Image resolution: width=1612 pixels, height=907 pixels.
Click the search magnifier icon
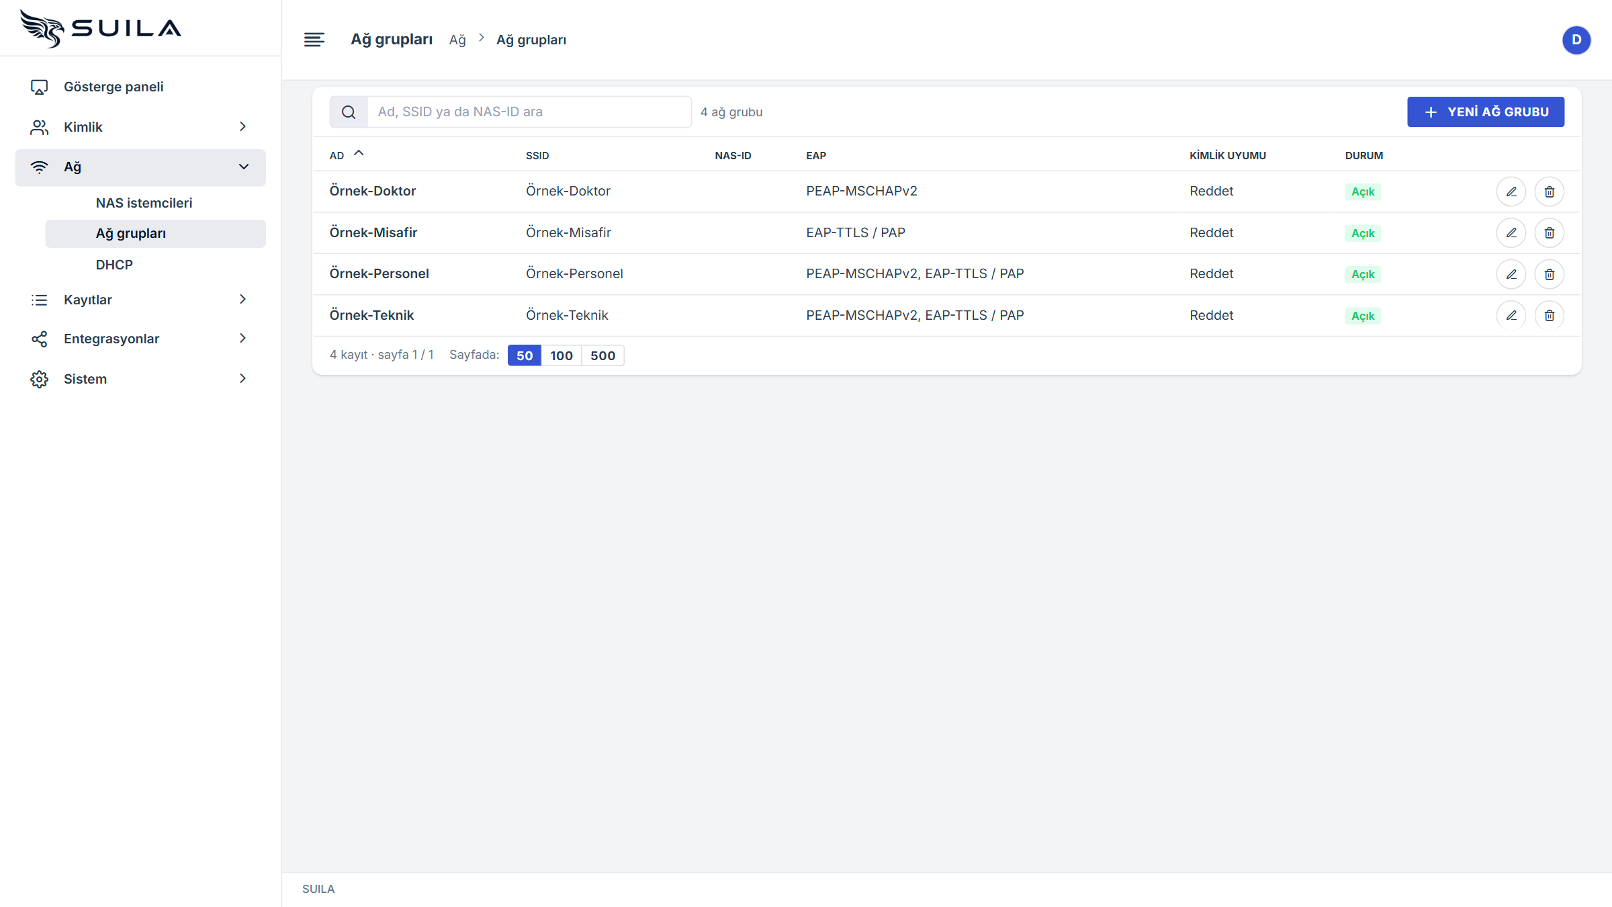click(348, 112)
